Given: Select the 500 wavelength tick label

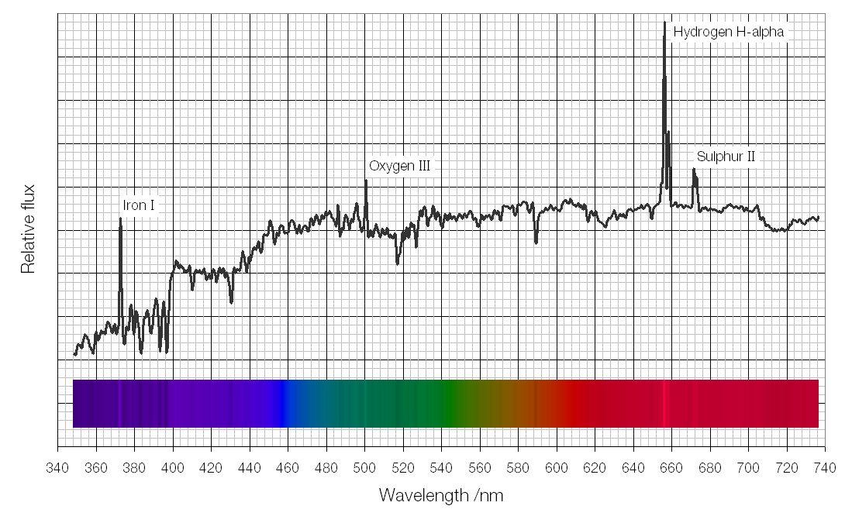Looking at the screenshot, I should tap(364, 467).
